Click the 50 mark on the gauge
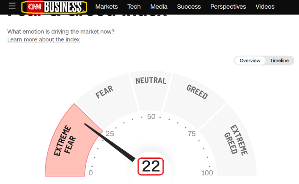This screenshot has width=299, height=184. 151,117
